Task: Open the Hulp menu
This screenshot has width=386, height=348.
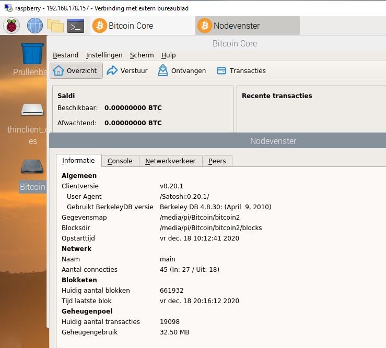Action: click(168, 55)
